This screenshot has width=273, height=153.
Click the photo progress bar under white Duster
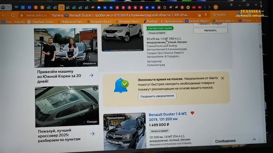pos(122,50)
